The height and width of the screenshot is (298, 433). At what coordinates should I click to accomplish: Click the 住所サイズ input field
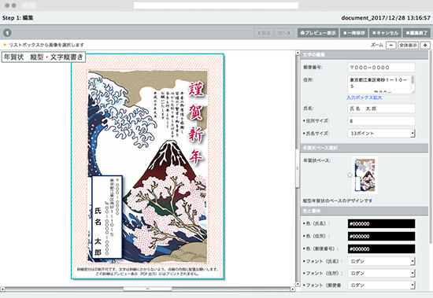point(381,121)
